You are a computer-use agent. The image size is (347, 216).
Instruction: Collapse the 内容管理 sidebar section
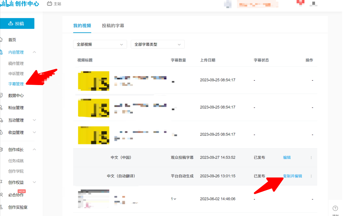click(x=34, y=52)
